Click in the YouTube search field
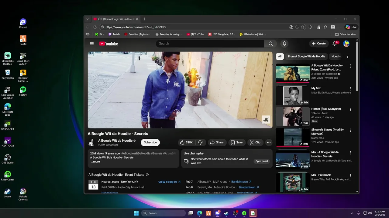The width and height of the screenshot is (389, 218). pos(210,44)
